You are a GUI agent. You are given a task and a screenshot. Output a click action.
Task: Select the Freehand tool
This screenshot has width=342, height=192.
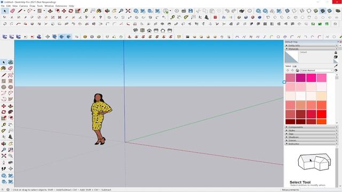11,75
